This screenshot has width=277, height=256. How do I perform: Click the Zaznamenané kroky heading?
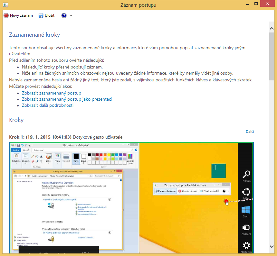[x=34, y=35]
